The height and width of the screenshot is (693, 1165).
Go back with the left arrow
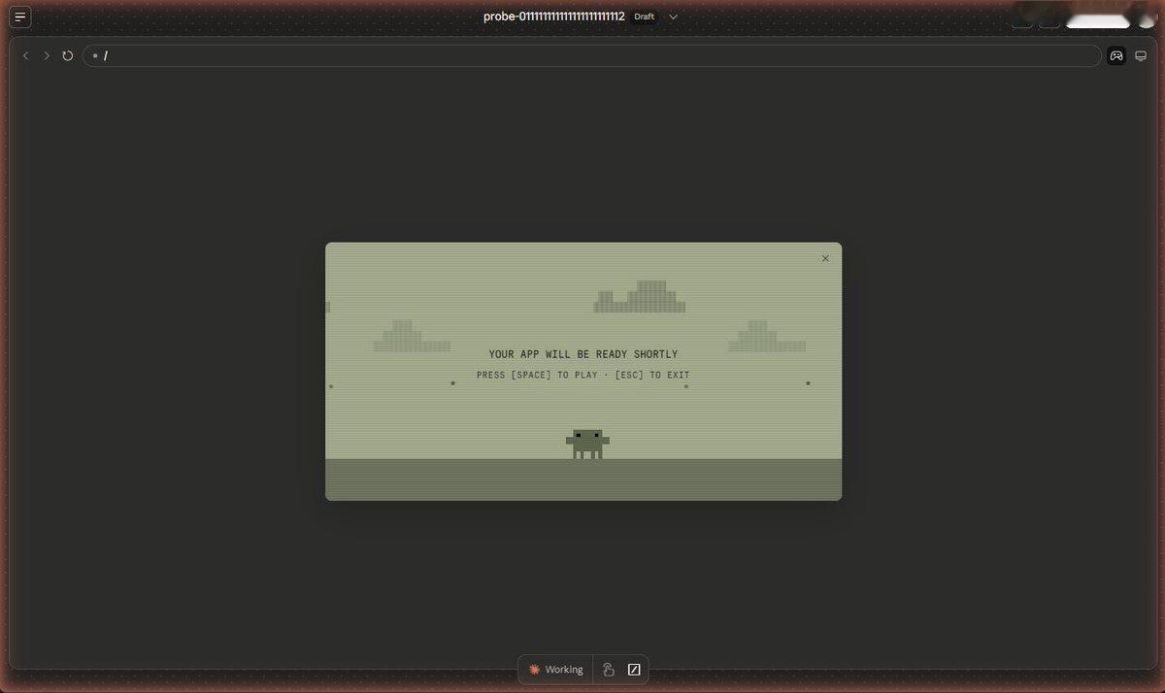26,55
